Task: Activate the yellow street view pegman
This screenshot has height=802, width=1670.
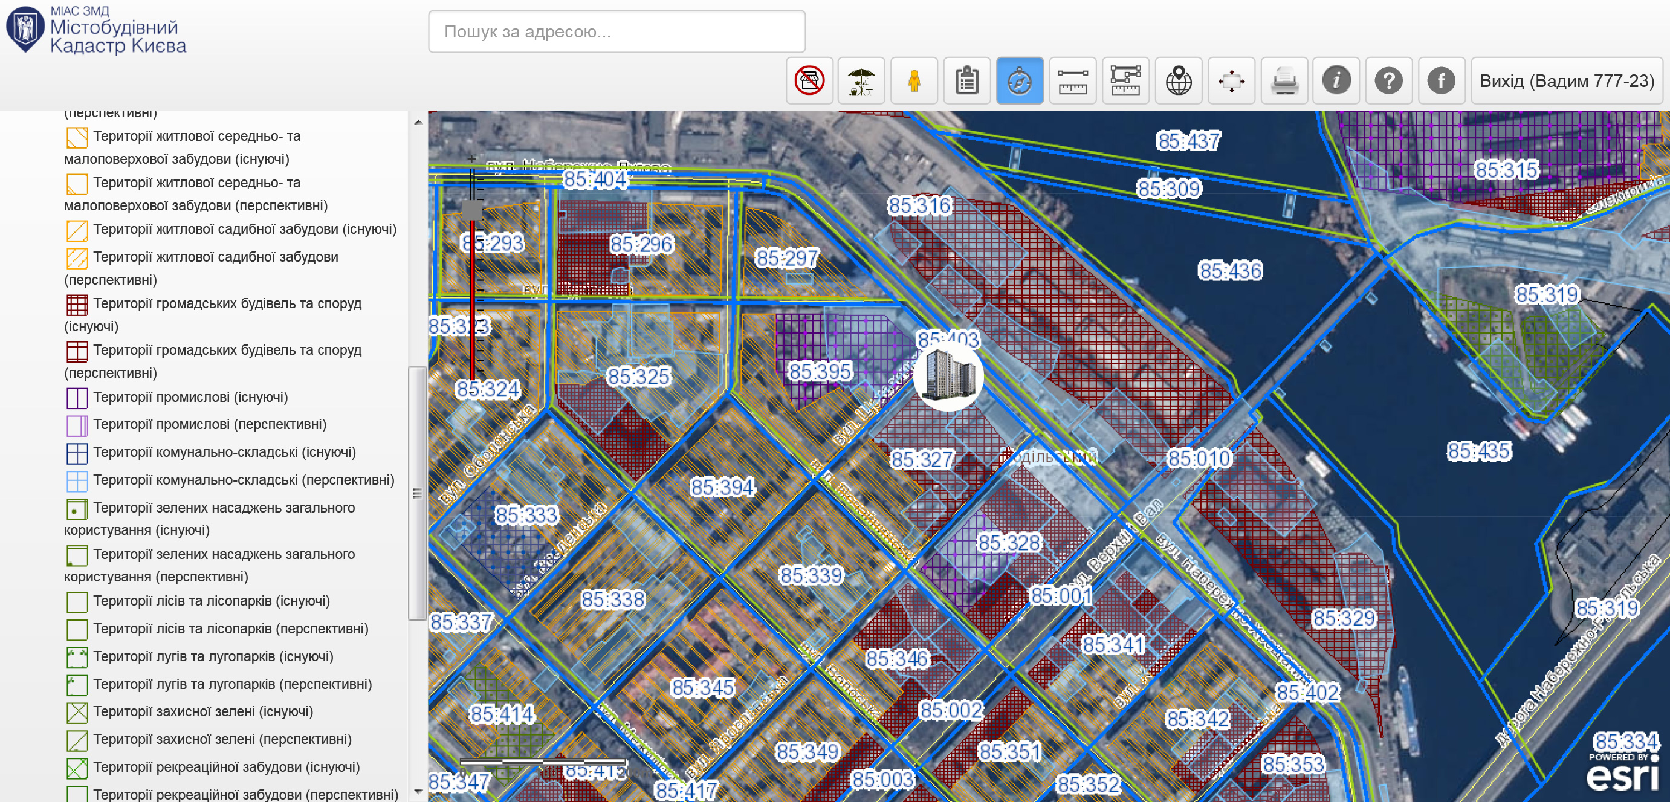Action: (914, 81)
